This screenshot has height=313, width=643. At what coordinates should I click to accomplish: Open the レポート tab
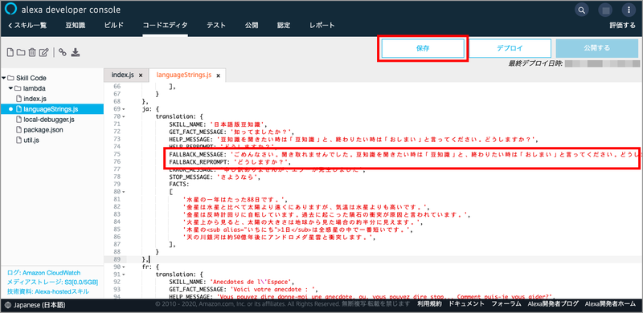pos(322,26)
